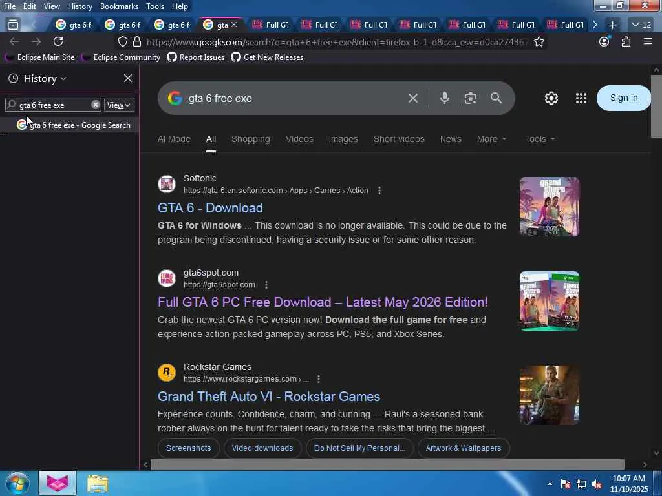
Task: Click the Sign in button
Action: [x=624, y=98]
